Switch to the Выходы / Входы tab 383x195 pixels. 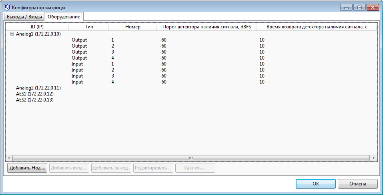coord(24,17)
